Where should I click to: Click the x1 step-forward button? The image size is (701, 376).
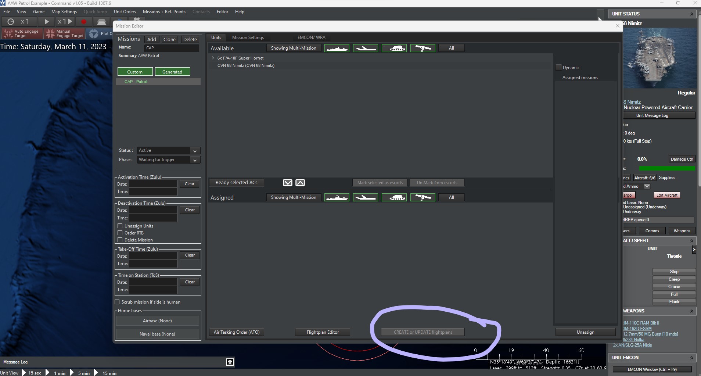(65, 22)
